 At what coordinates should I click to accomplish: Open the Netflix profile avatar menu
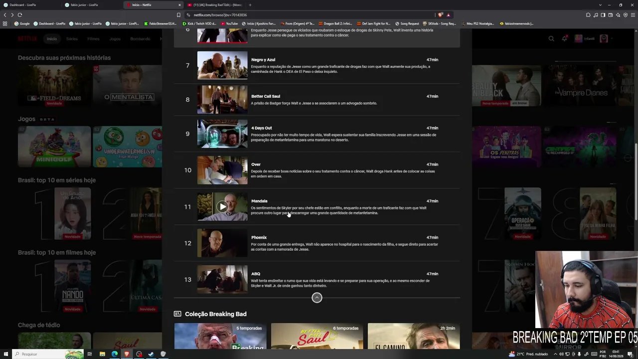(604, 38)
